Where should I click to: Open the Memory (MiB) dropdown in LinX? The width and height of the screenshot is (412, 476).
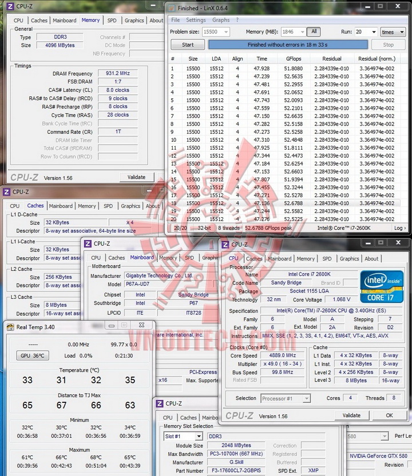302,32
